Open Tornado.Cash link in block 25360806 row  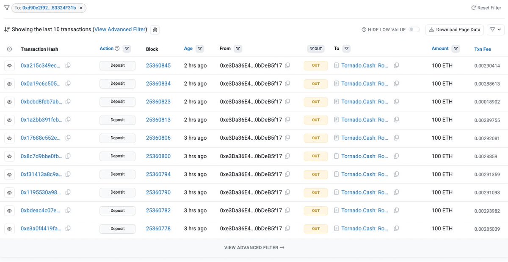coord(365,138)
